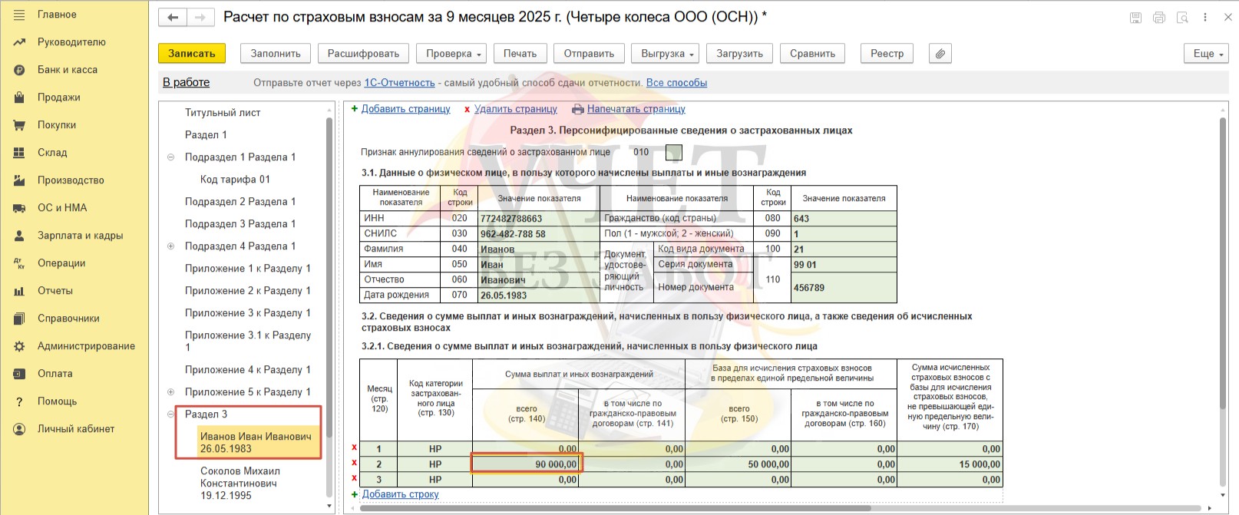Screen dimensions: 1239x515
Task: Click the ОС и НМА truck icon
Action: [19, 208]
